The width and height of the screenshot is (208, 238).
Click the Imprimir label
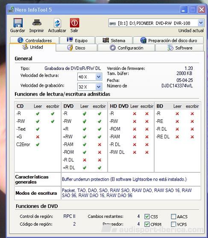(37, 30)
